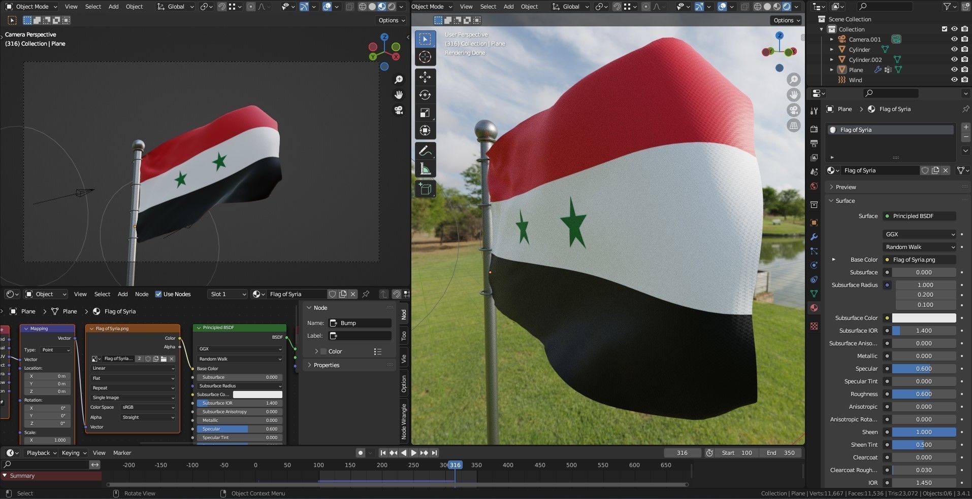Open the Marker menu in timeline
The image size is (972, 499).
click(122, 453)
